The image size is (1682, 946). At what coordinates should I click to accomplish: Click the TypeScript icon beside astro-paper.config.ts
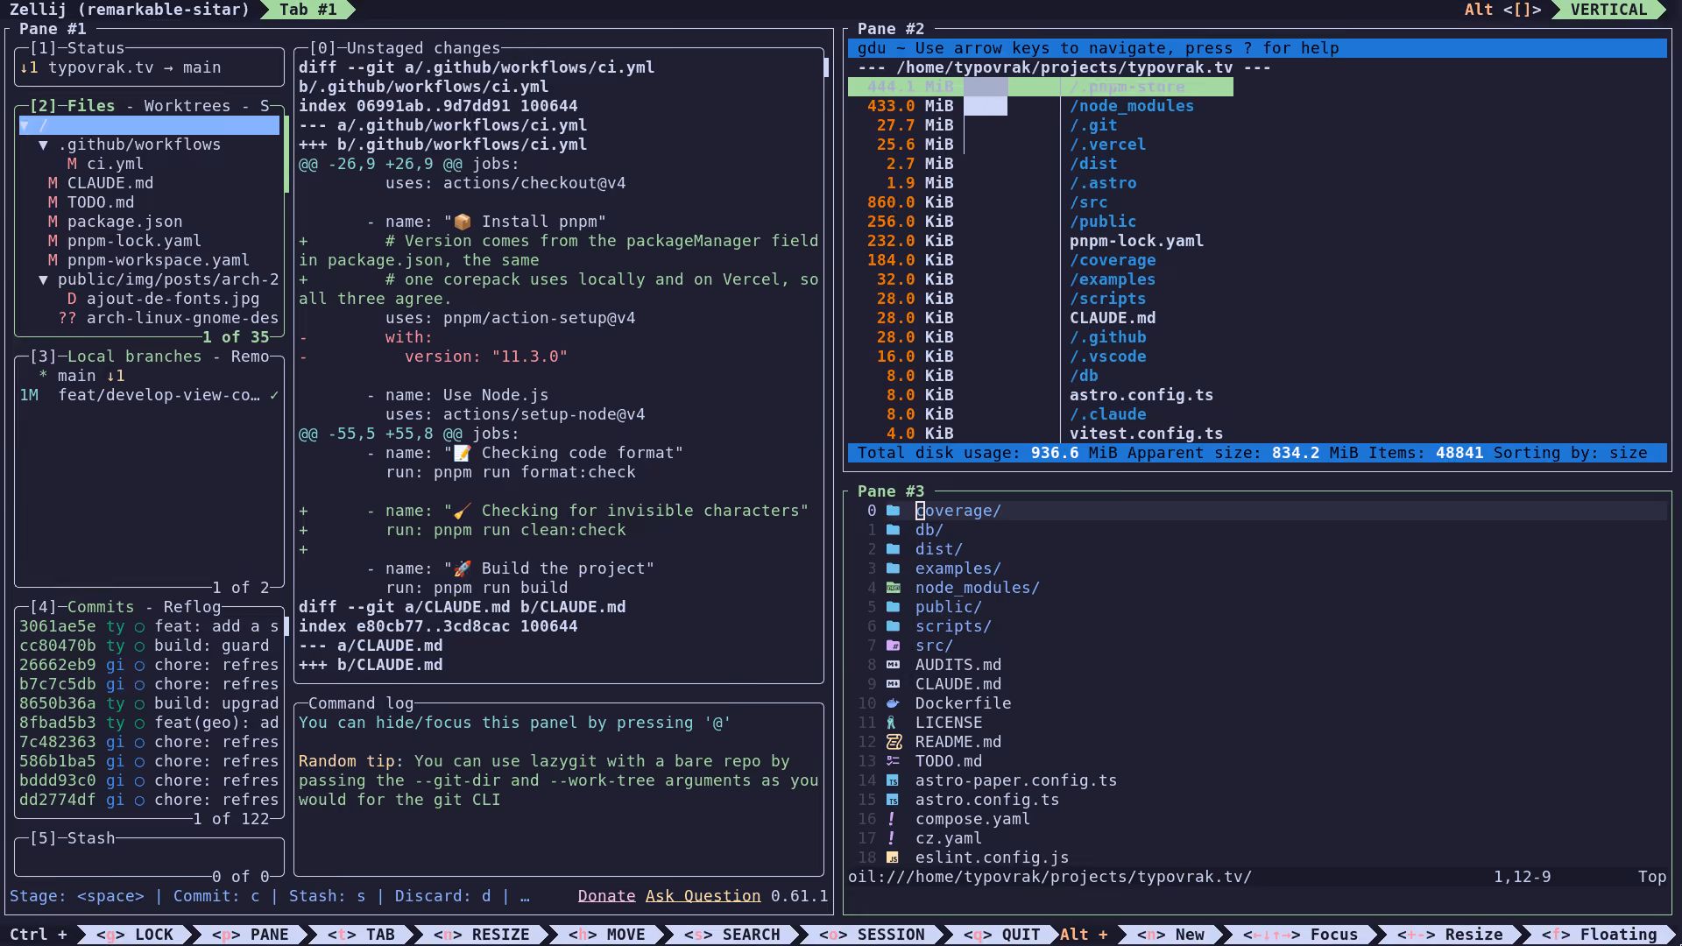[893, 780]
